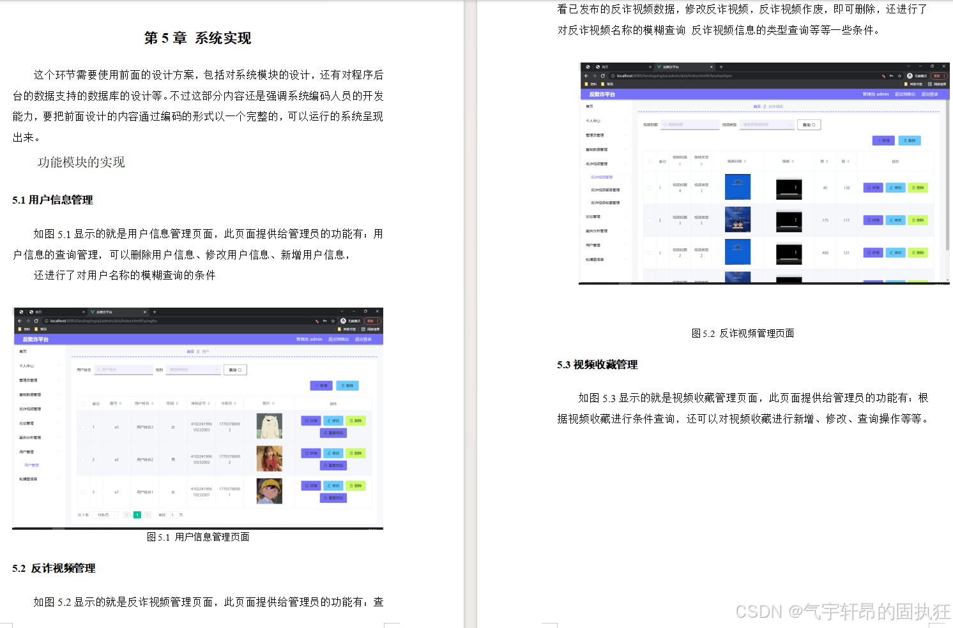Expand 个人中心 sidebar menu in Figure 5.1
The height and width of the screenshot is (628, 953).
tap(38, 366)
